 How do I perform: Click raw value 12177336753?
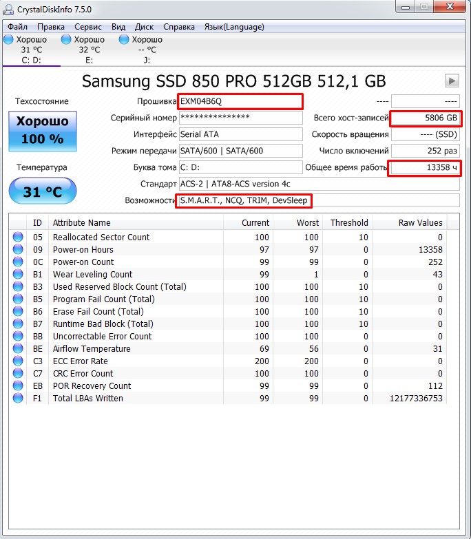pos(416,398)
